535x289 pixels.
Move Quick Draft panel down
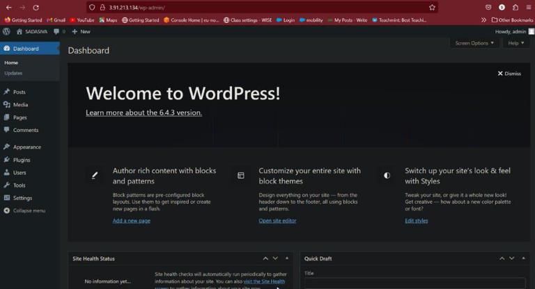pos(512,258)
